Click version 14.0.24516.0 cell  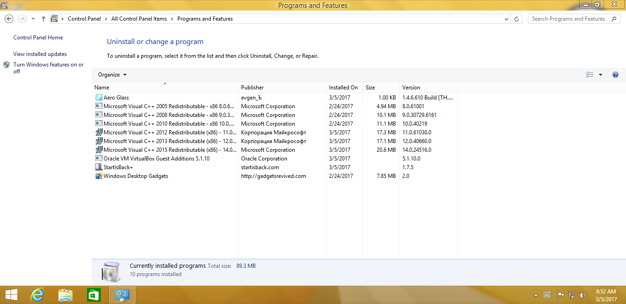(417, 150)
